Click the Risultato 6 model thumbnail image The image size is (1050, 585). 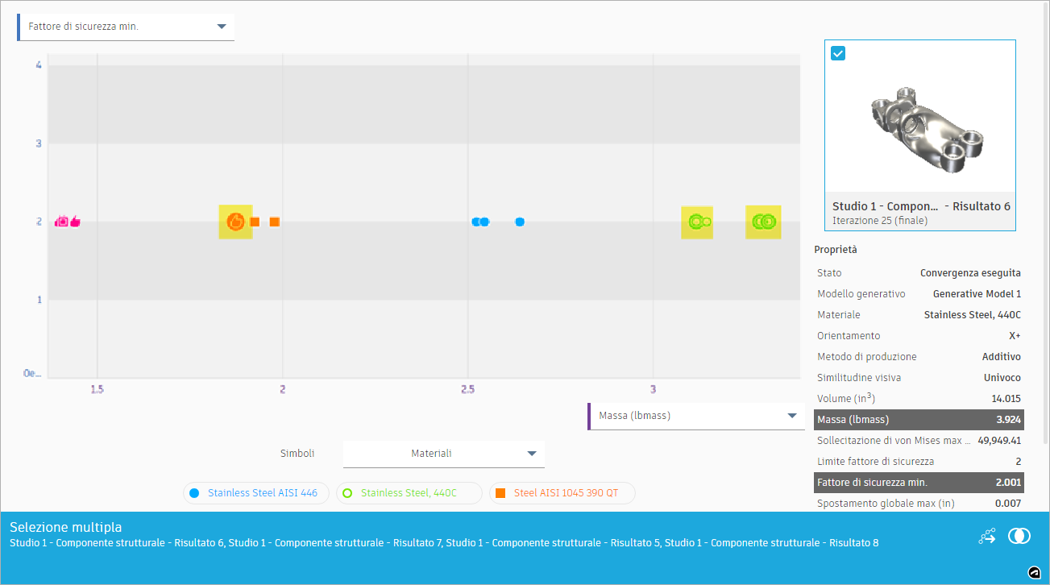919,121
